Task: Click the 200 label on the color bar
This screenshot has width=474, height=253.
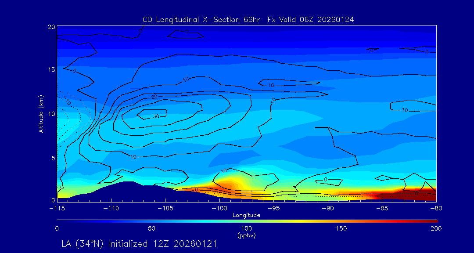Action: point(437,228)
